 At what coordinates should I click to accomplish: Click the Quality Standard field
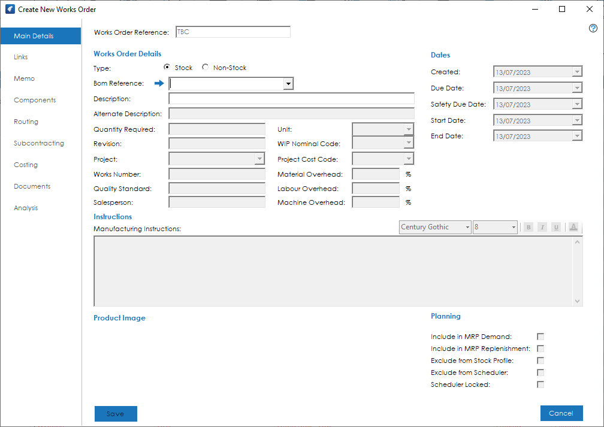pyautogui.click(x=217, y=188)
